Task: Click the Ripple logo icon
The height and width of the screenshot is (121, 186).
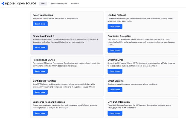Action: tap(3, 4)
